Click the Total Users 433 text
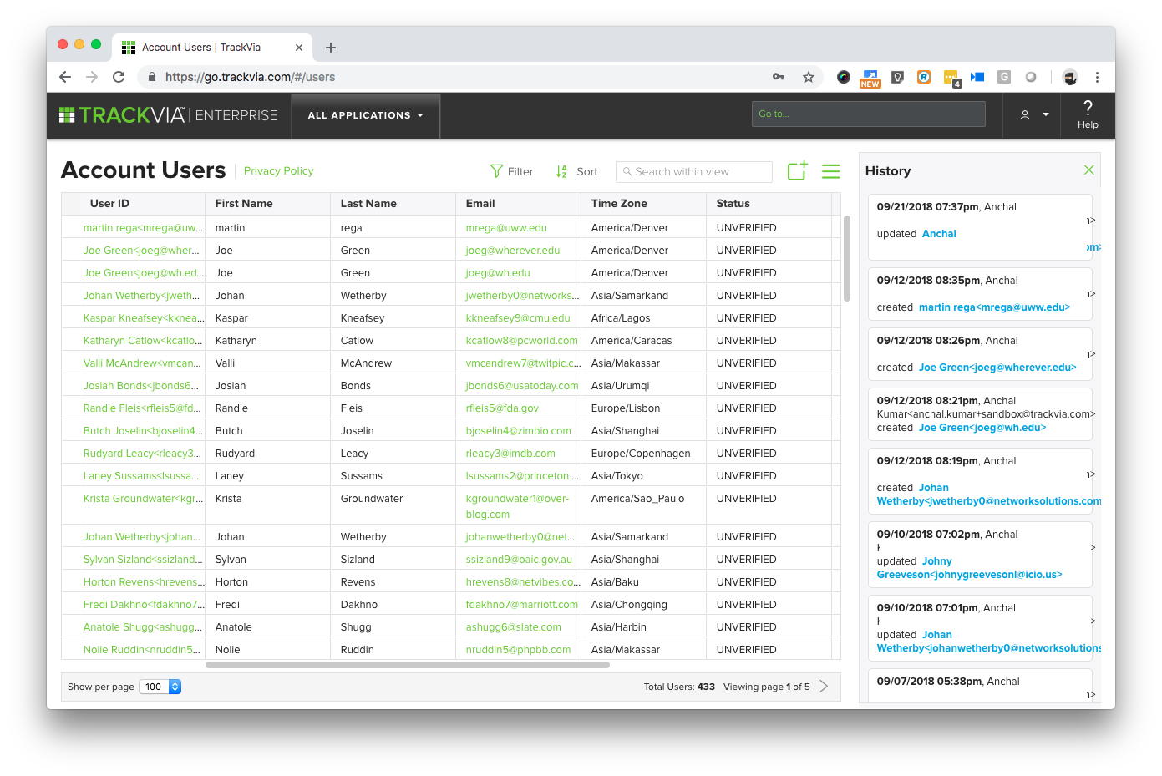 point(679,687)
